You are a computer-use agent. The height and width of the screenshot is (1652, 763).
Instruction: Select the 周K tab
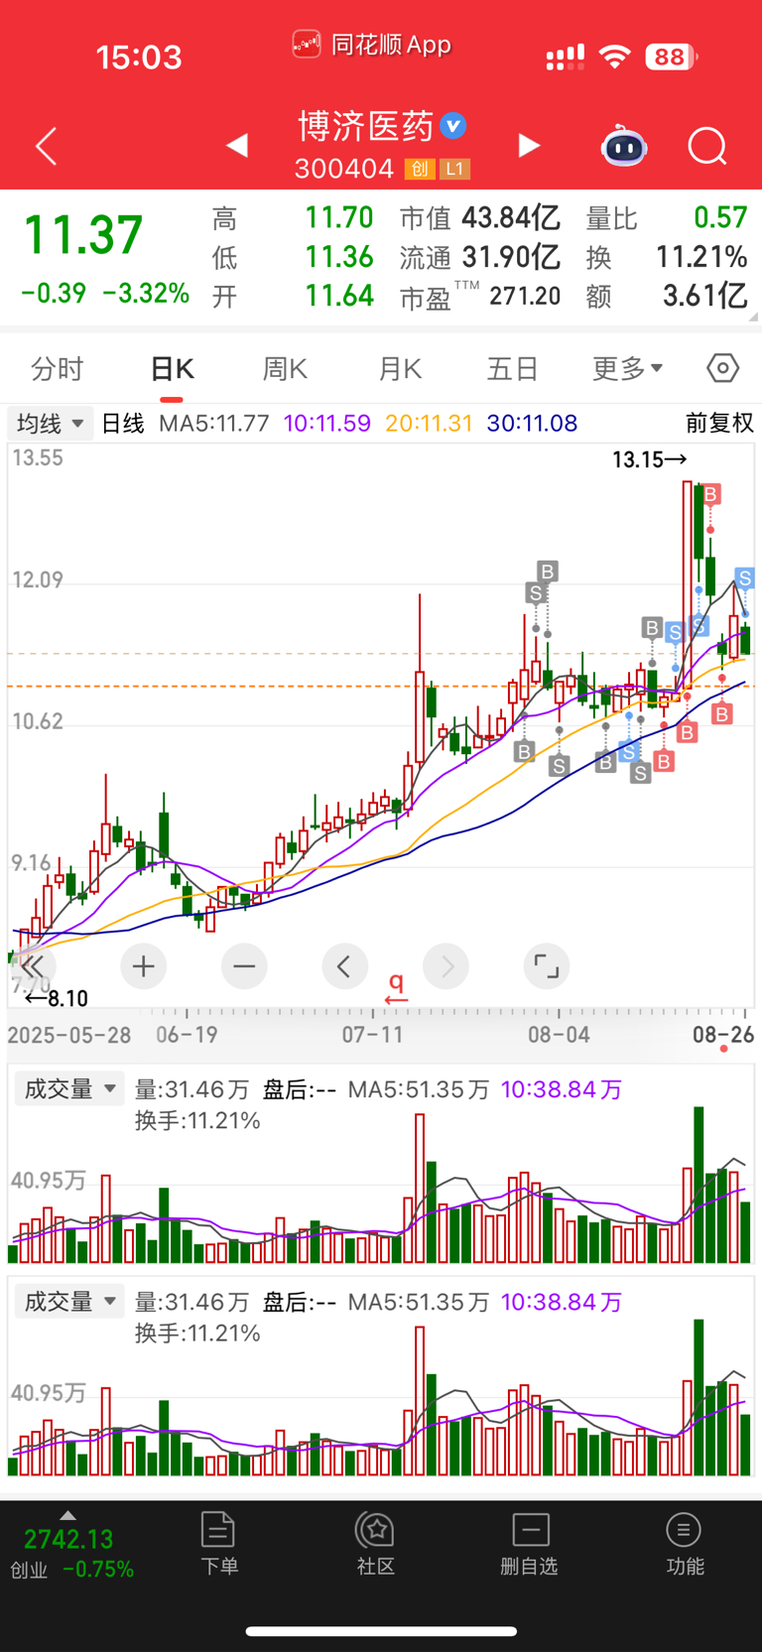coord(285,369)
